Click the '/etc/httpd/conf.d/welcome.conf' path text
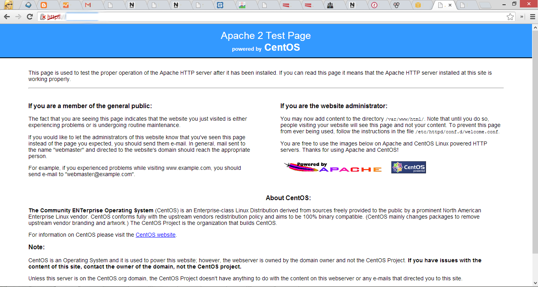The height and width of the screenshot is (287, 538). tap(457, 132)
